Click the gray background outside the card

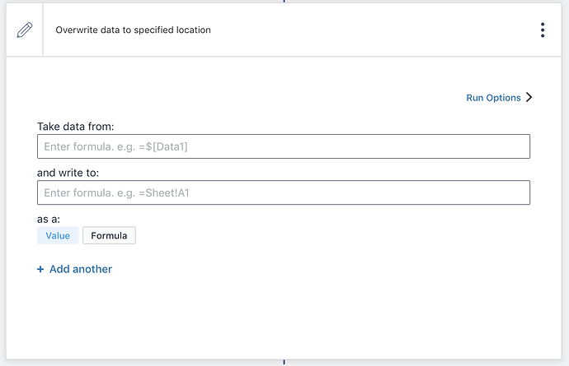2,206
